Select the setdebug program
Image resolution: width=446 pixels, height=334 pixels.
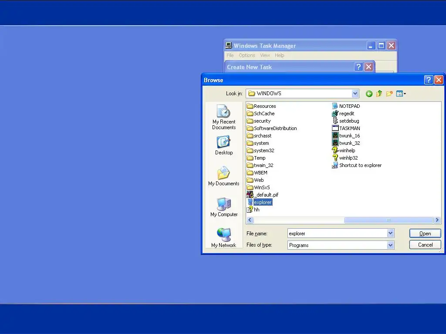pos(345,121)
